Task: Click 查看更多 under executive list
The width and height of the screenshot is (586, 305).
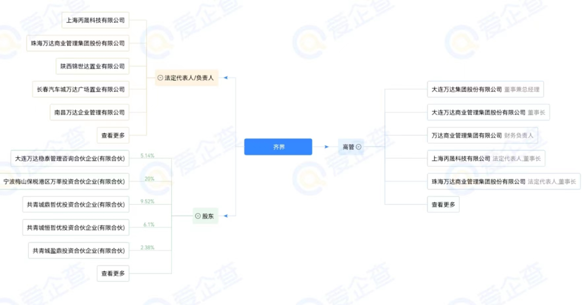Action: click(x=443, y=205)
